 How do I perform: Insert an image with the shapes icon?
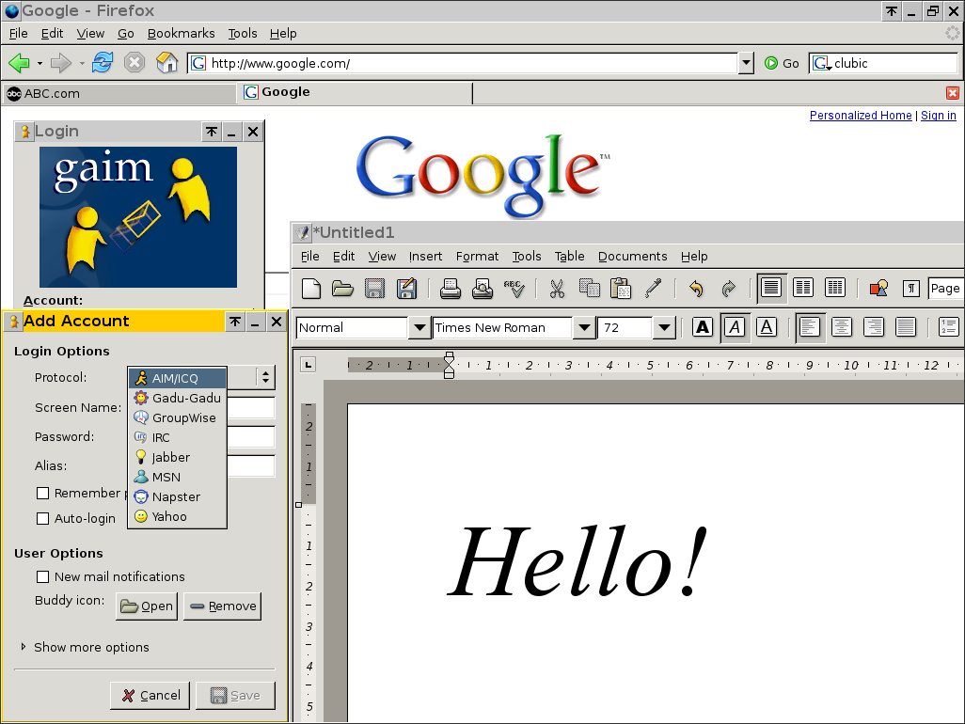point(878,288)
